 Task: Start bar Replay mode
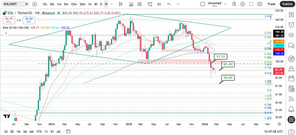pos(159,4)
